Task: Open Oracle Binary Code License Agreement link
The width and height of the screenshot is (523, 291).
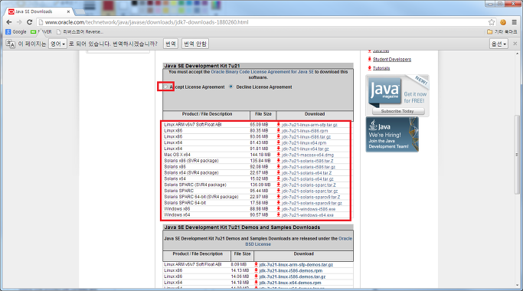Action: (x=262, y=72)
